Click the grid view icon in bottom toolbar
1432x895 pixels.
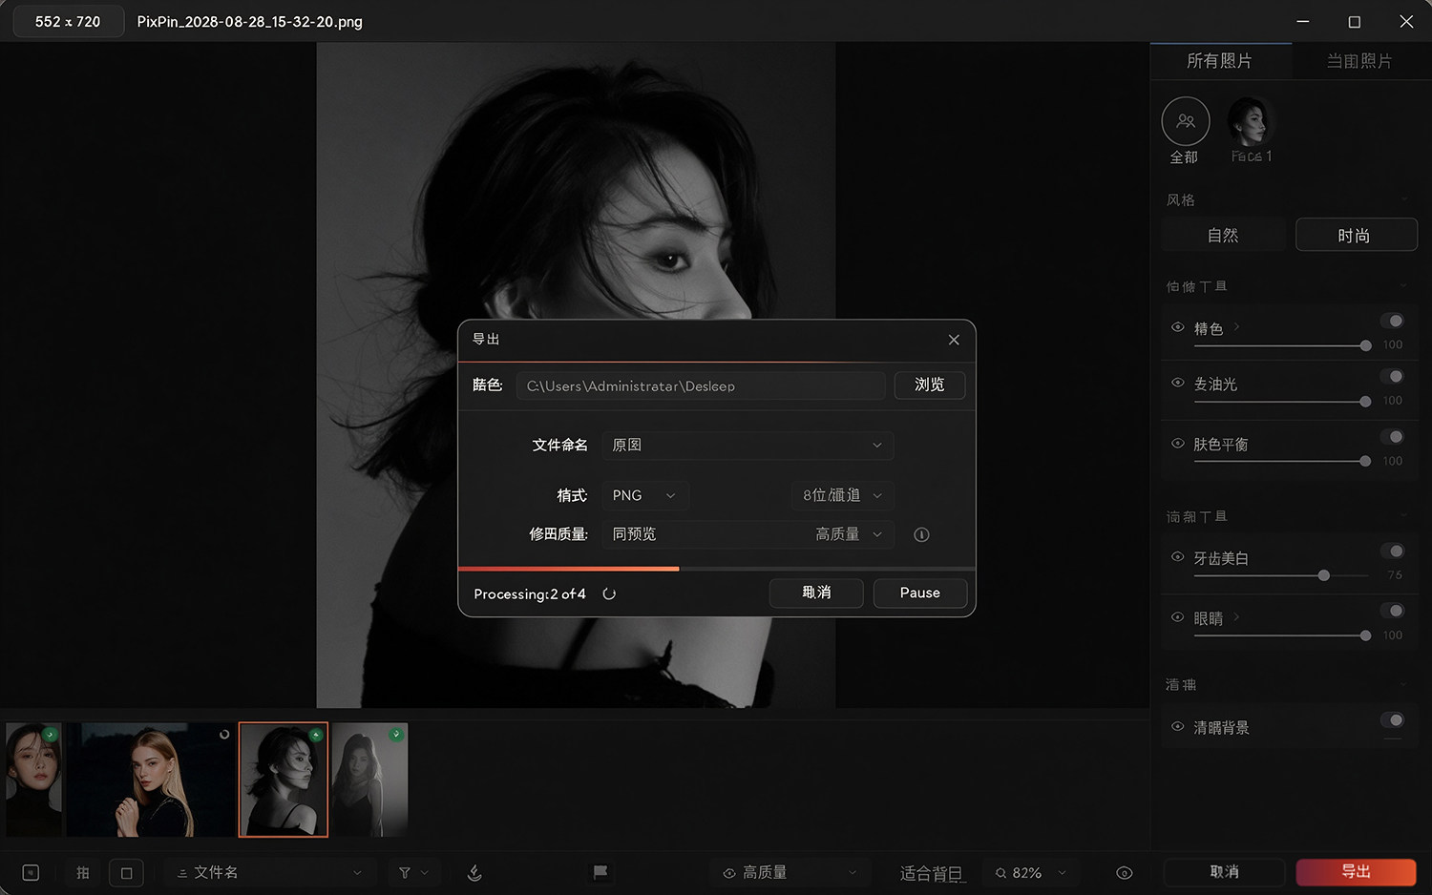pos(83,872)
